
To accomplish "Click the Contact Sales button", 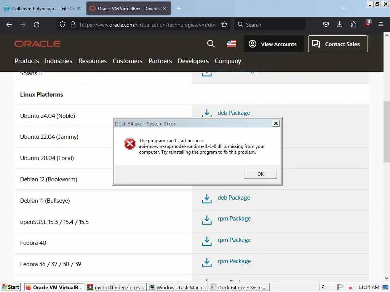I will click(338, 44).
